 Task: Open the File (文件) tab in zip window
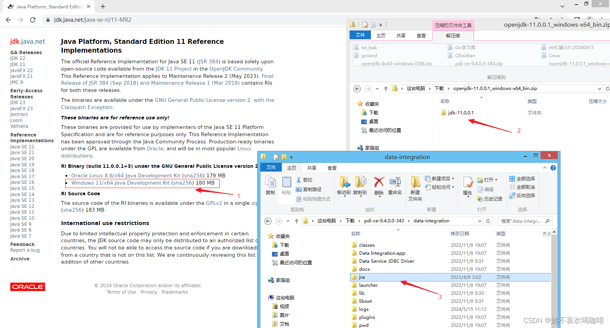click(360, 35)
